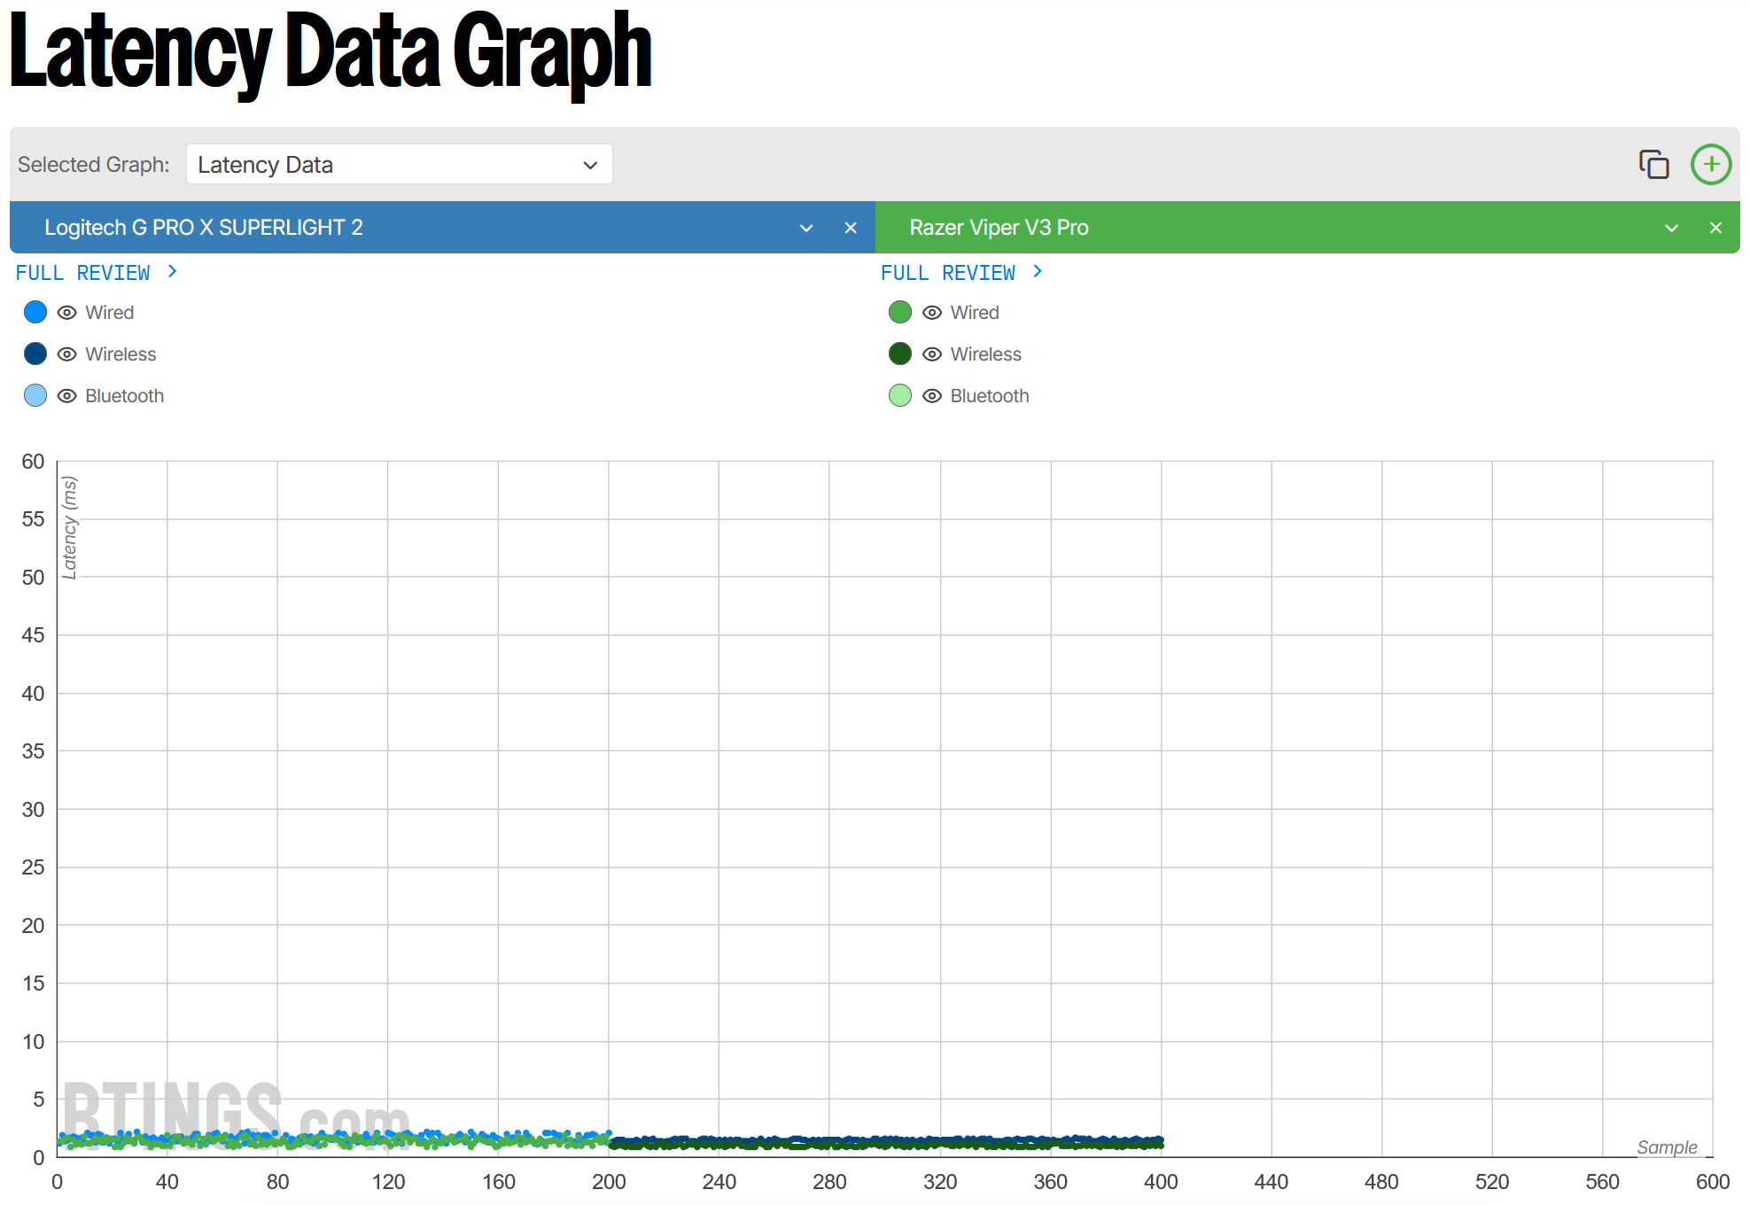
Task: Open Razer FULL REVIEW link
Action: (947, 273)
